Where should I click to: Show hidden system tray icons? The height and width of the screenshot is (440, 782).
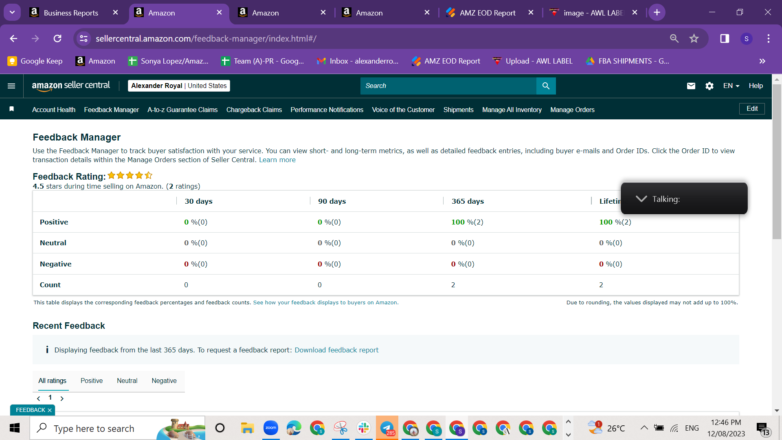(x=644, y=428)
